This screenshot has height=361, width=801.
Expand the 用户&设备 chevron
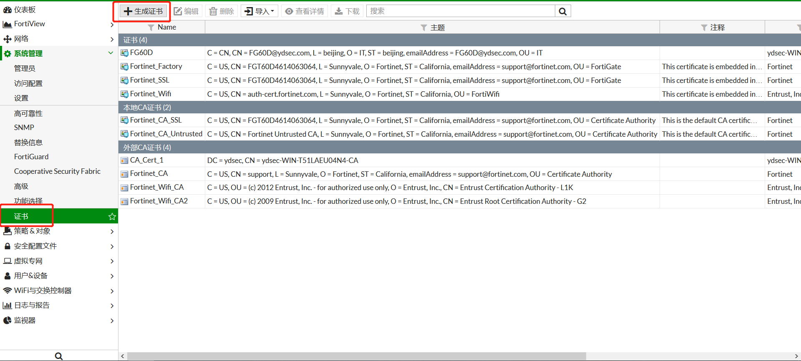(112, 276)
